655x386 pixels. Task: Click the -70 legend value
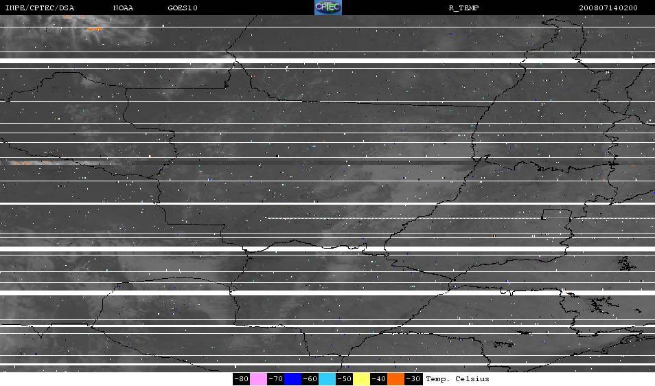tap(276, 379)
